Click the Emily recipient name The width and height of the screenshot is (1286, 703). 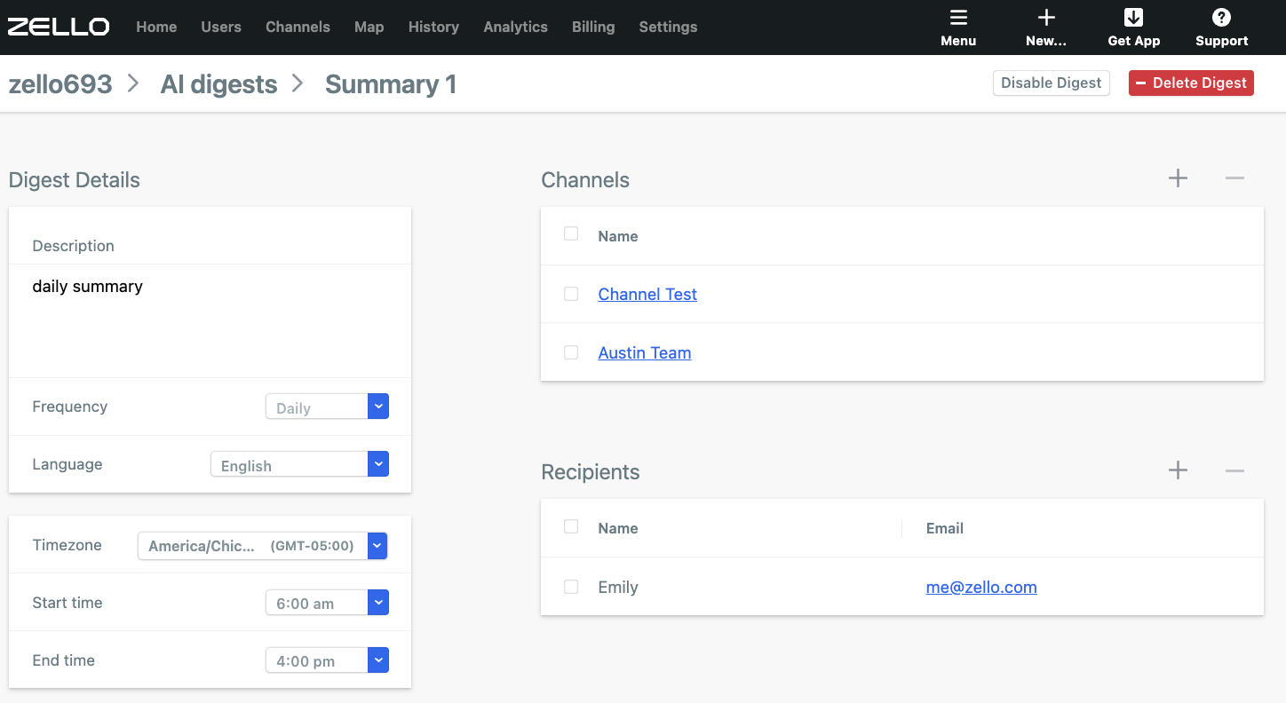click(618, 587)
